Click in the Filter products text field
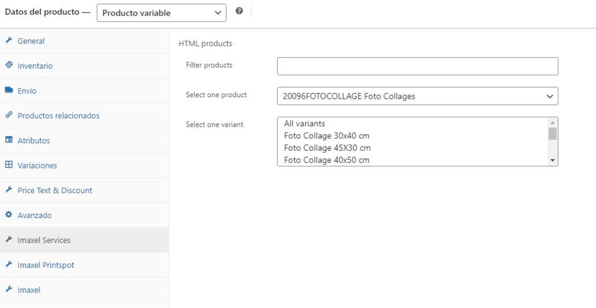Viewport: 596px width, 308px height. tap(417, 66)
